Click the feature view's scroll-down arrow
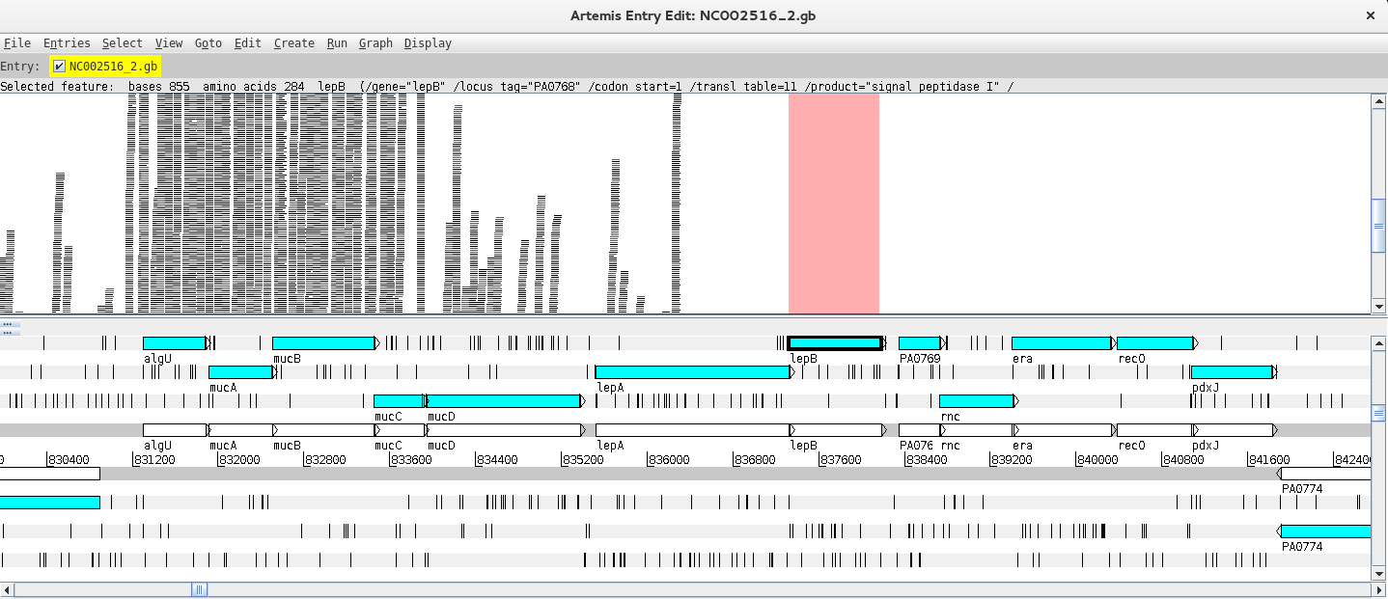 (1378, 575)
